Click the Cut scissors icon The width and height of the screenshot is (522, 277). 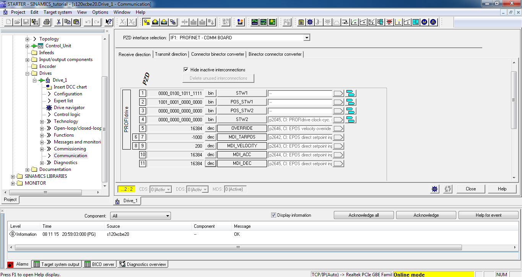[x=59, y=22]
